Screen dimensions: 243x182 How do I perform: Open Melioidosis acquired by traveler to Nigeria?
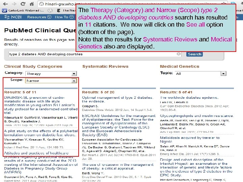click(x=190, y=140)
